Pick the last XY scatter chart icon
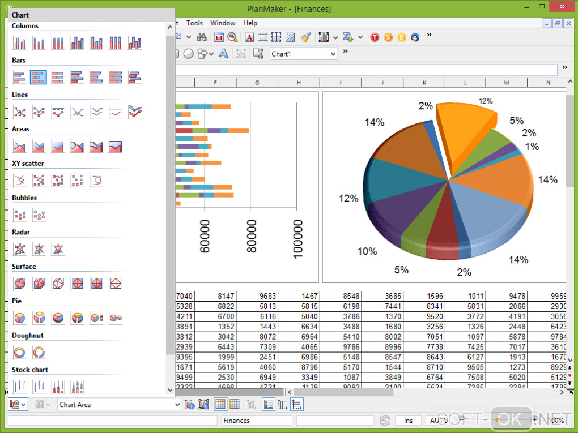 pos(96,181)
